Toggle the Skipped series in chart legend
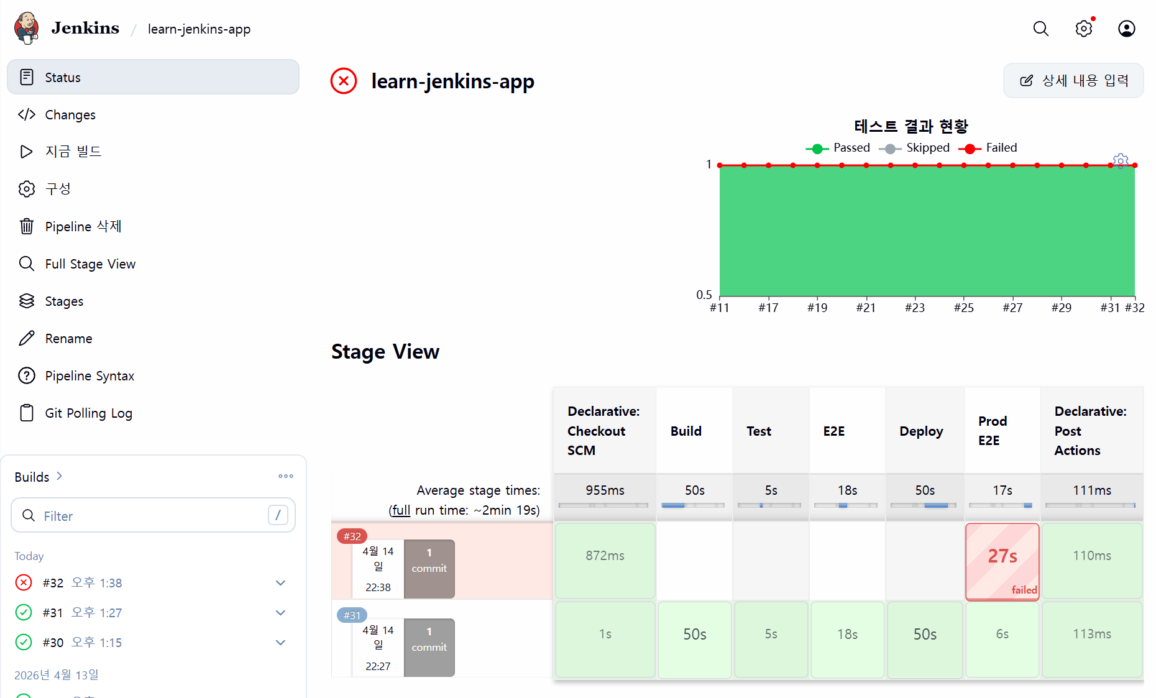 914,148
